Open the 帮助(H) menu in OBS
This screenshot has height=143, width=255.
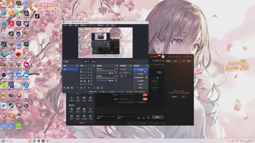[113, 25]
